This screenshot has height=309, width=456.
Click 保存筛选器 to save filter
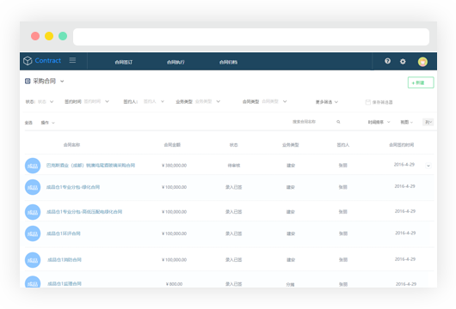click(x=382, y=102)
